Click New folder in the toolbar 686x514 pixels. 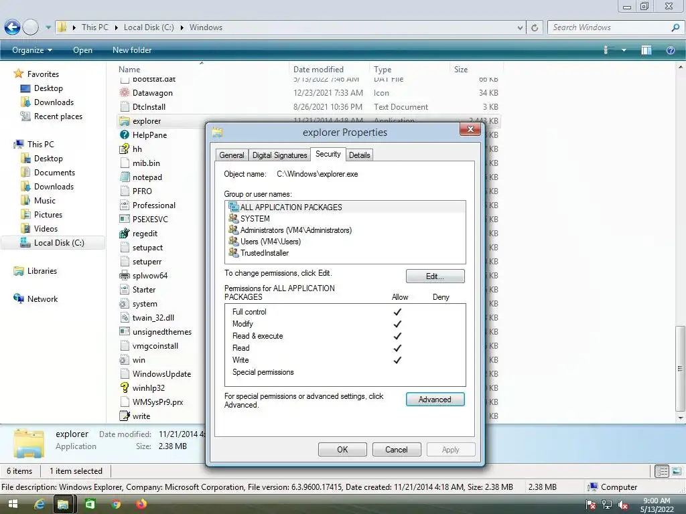pos(132,50)
